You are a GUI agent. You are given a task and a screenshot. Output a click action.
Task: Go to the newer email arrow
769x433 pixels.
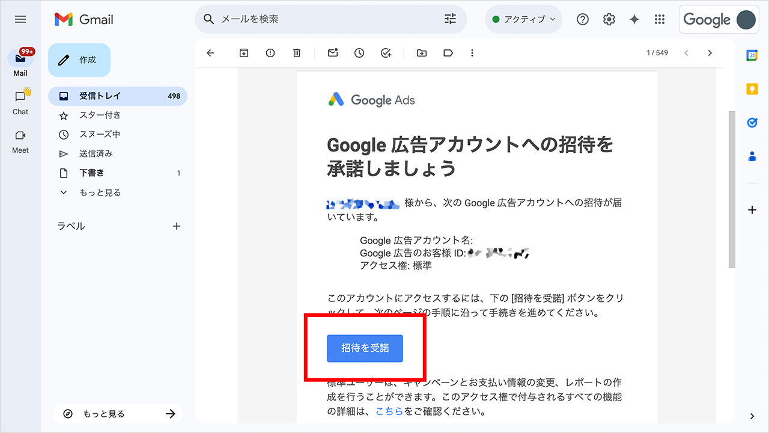tap(686, 53)
